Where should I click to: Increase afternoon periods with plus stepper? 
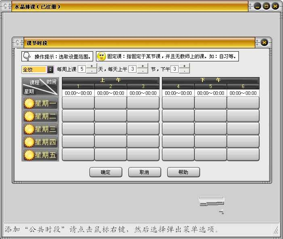[x=184, y=66]
